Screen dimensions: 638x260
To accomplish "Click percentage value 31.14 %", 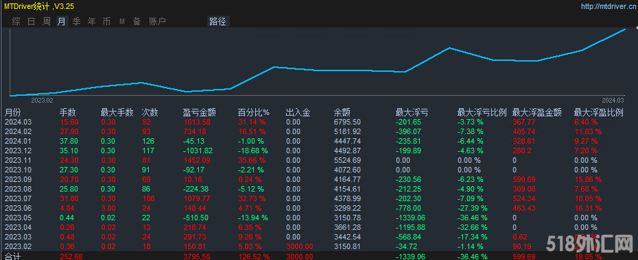I will tap(252, 122).
